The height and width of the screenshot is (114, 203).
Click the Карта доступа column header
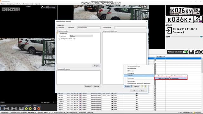[x=160, y=56]
